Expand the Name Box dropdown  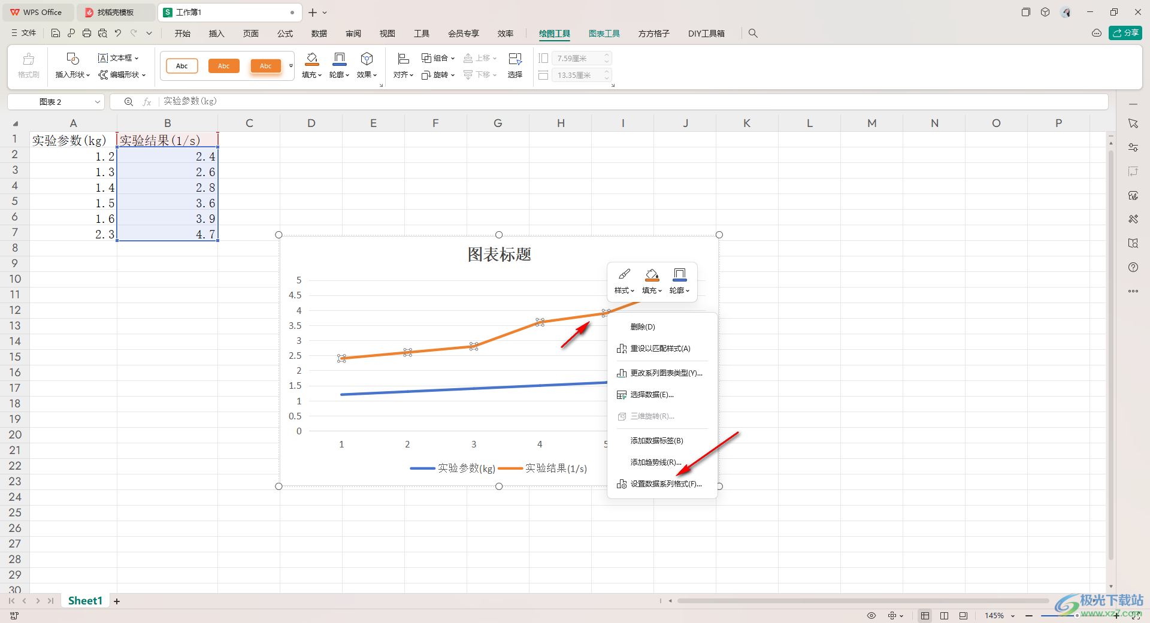click(98, 102)
